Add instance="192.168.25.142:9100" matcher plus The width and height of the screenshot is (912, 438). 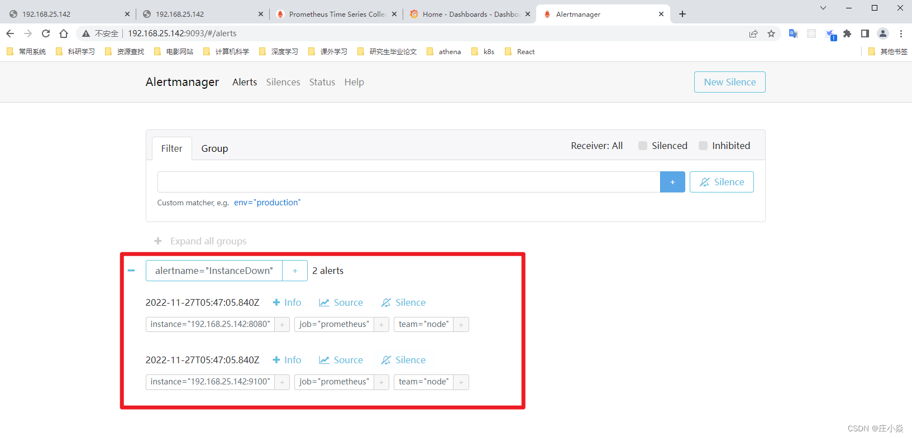tap(282, 382)
